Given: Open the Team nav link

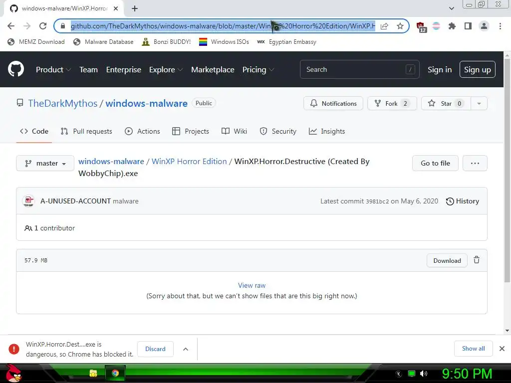Looking at the screenshot, I should click(x=88, y=70).
